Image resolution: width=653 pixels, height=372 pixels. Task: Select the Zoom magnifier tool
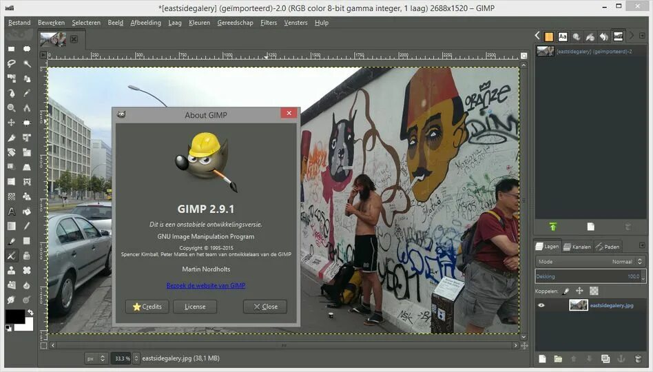(x=11, y=108)
